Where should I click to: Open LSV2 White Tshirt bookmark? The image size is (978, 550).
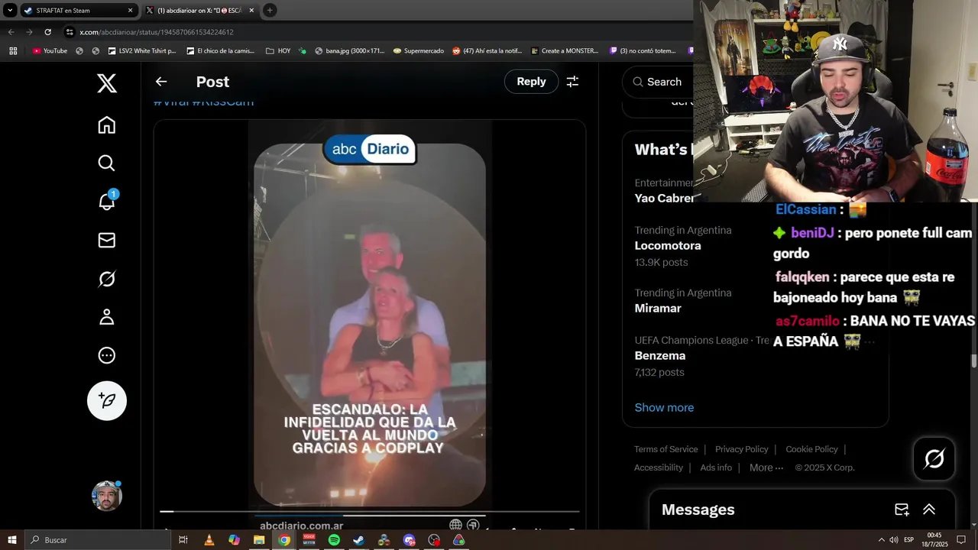click(141, 51)
